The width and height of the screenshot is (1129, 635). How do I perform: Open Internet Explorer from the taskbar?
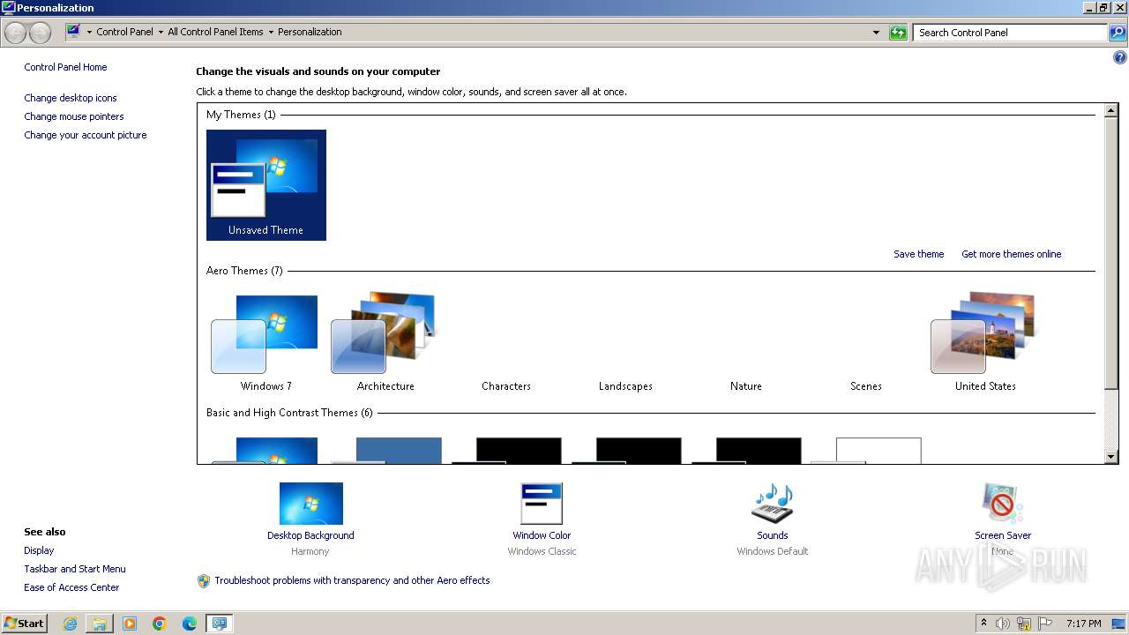tap(70, 624)
